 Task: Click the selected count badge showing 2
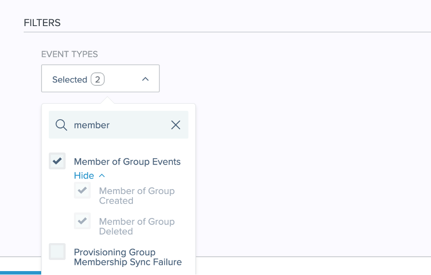tap(97, 79)
